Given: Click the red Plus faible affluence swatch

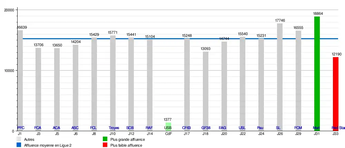Looking at the screenshot, I should (105, 145).
